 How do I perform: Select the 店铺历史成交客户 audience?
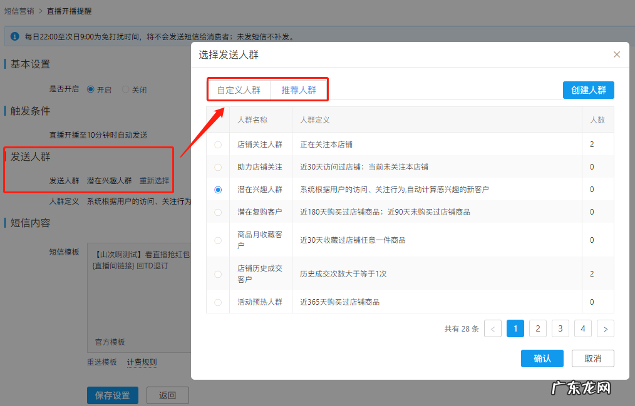[x=218, y=273]
